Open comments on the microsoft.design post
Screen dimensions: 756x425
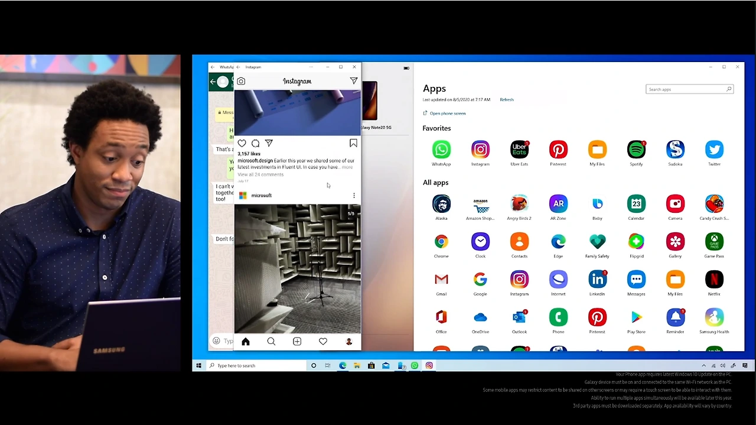pyautogui.click(x=255, y=143)
